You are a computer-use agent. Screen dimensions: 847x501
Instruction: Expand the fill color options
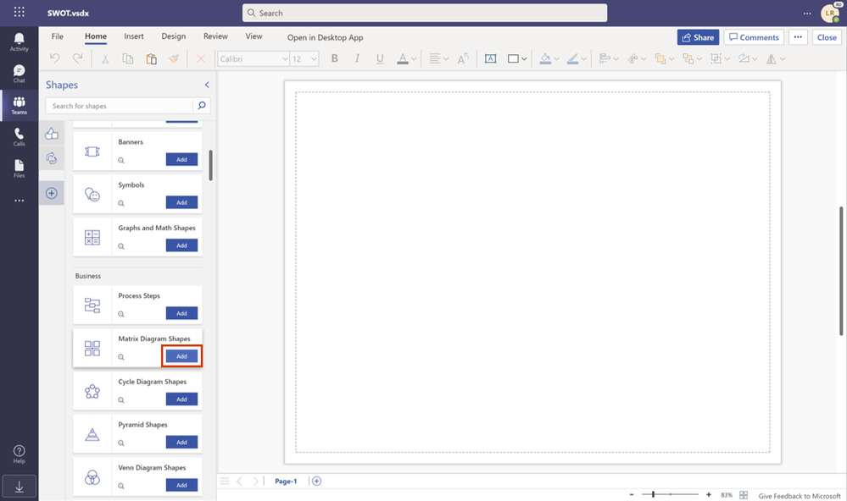click(557, 59)
